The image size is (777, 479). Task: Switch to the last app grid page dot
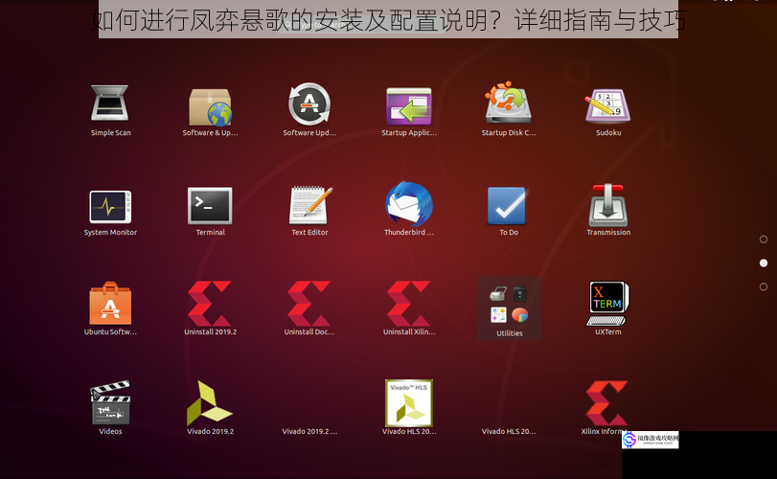pos(764,286)
